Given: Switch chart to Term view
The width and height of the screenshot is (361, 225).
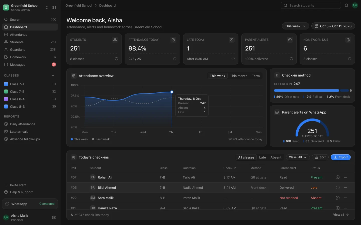Looking at the screenshot, I should tap(256, 76).
